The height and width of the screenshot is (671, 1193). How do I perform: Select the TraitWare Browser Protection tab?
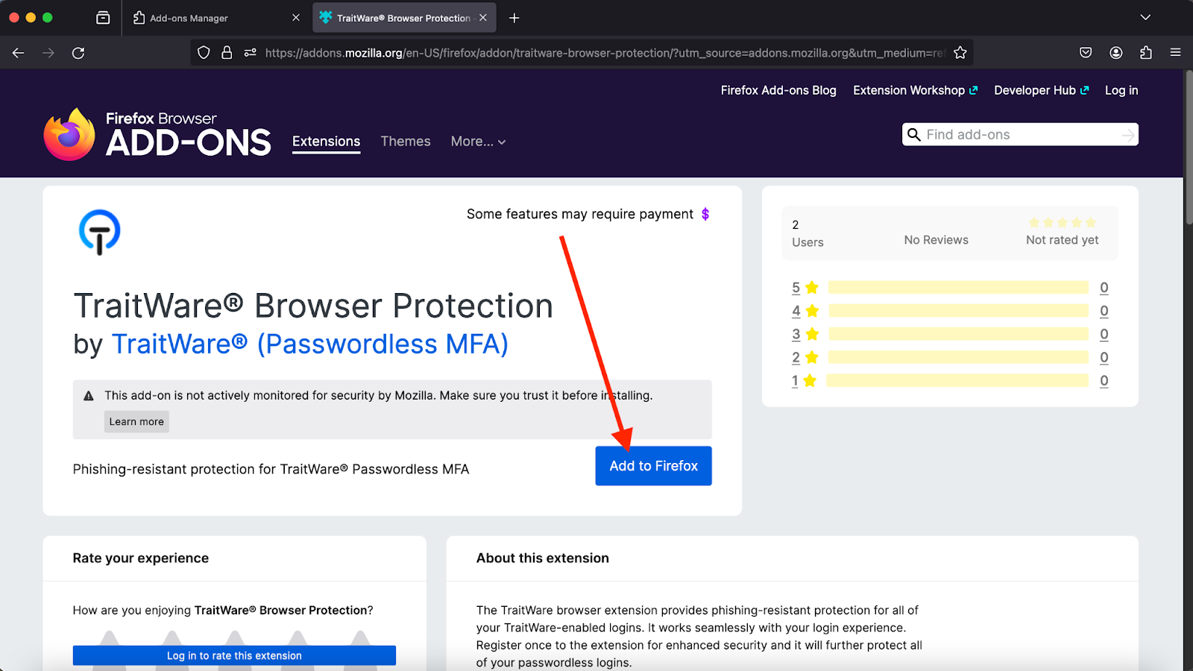click(x=403, y=18)
